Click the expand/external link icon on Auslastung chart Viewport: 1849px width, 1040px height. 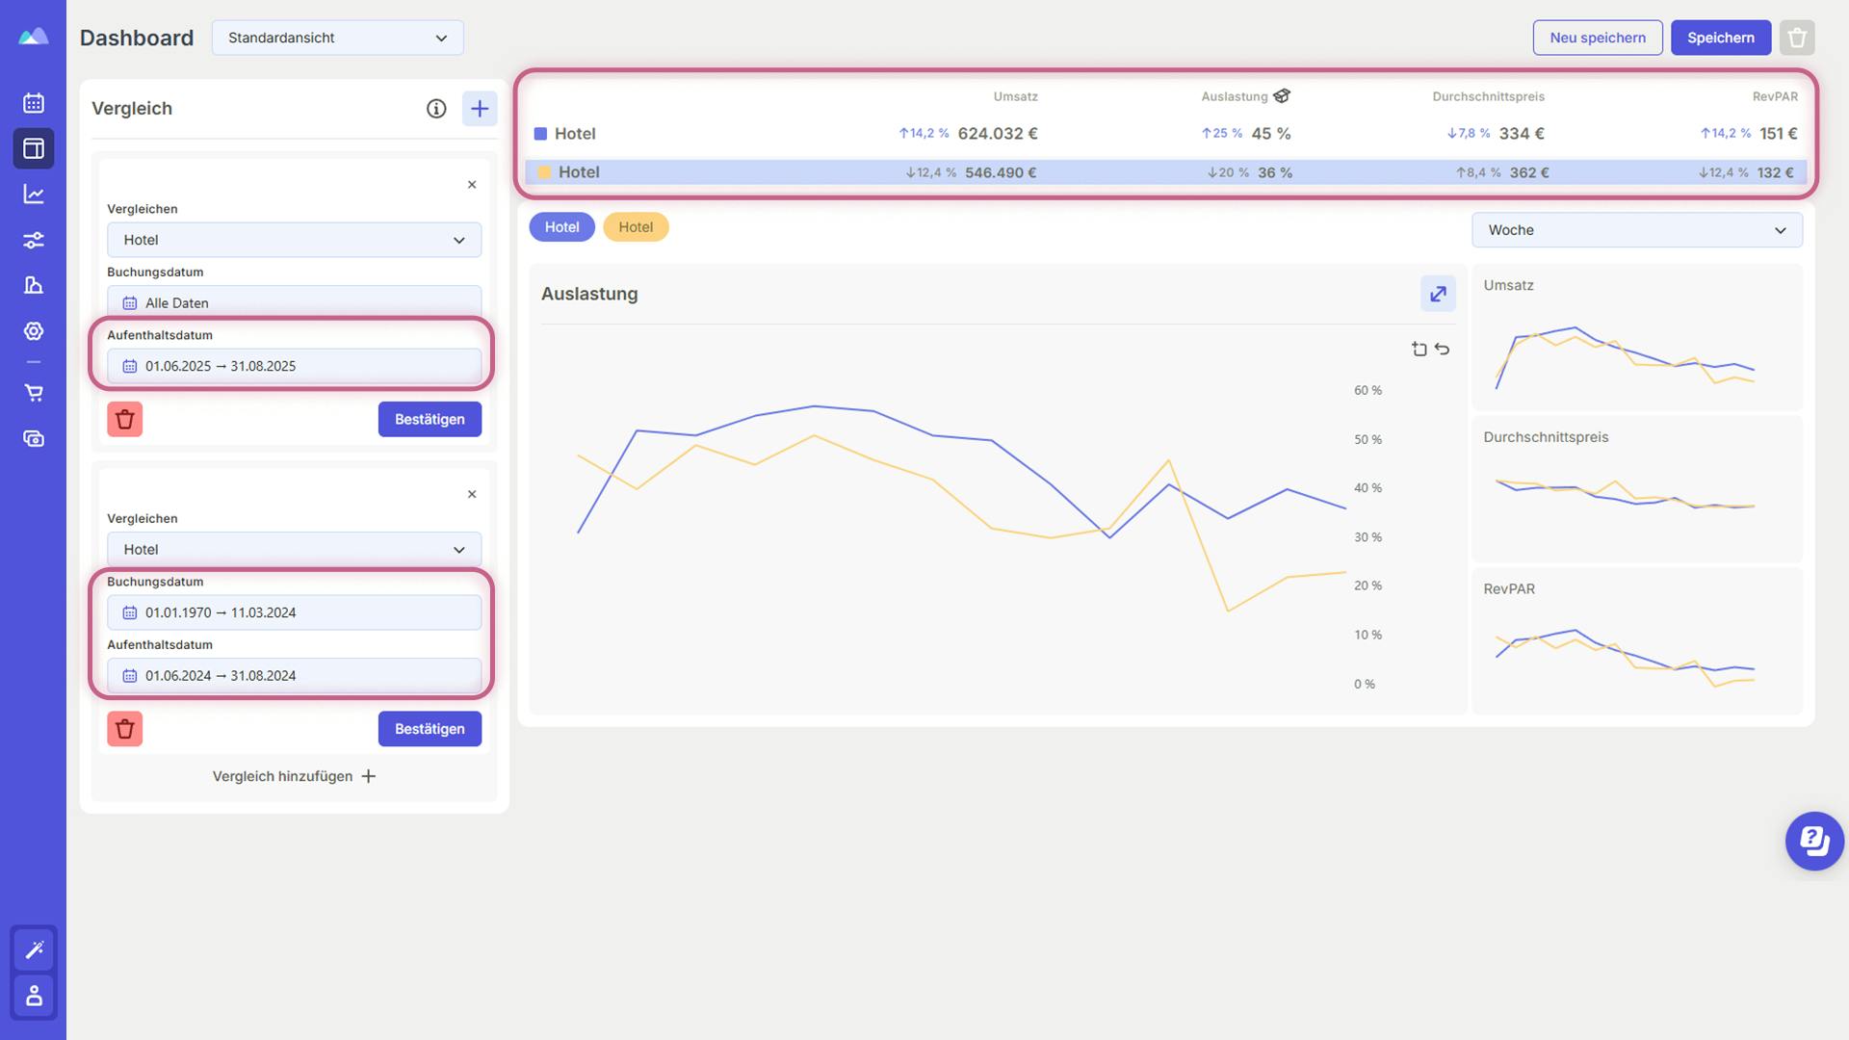[x=1438, y=294]
